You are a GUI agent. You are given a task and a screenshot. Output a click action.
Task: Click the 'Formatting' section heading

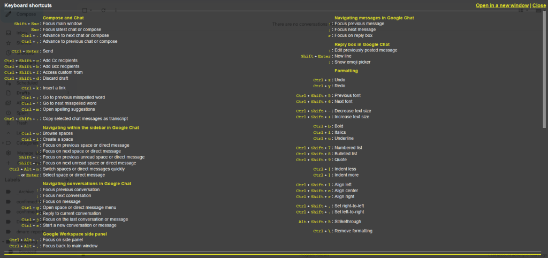click(346, 71)
